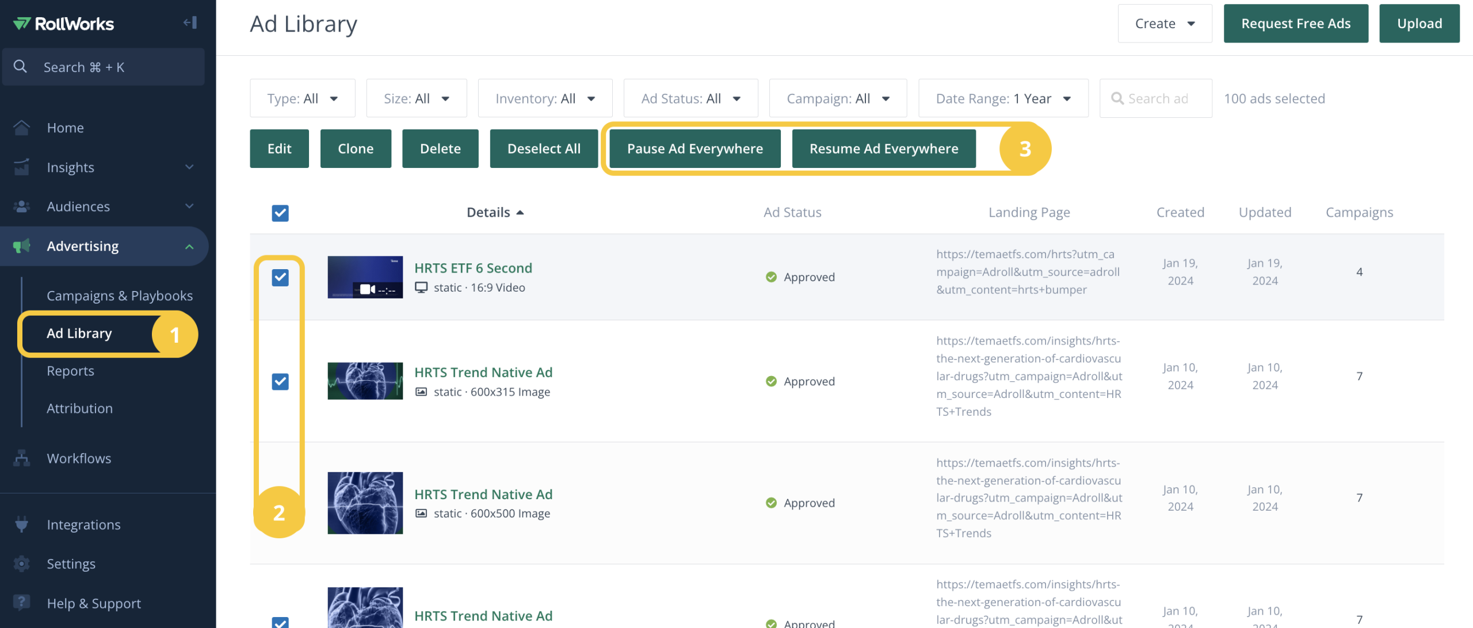1473x628 pixels.
Task: Click the Search ad input field
Action: (1155, 98)
